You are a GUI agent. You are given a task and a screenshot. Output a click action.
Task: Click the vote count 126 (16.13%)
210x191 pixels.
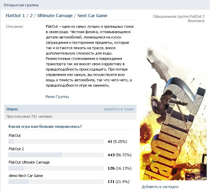coord(120,168)
